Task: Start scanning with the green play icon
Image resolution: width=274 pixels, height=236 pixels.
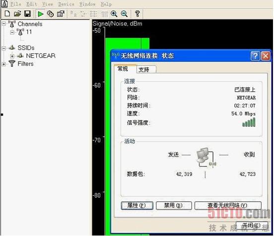Action: pyautogui.click(x=41, y=14)
